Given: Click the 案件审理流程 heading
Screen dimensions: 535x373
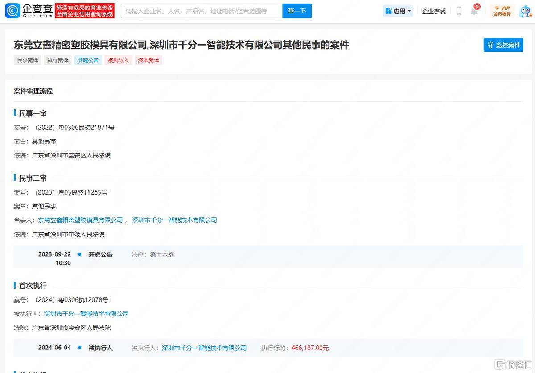Looking at the screenshot, I should [33, 91].
